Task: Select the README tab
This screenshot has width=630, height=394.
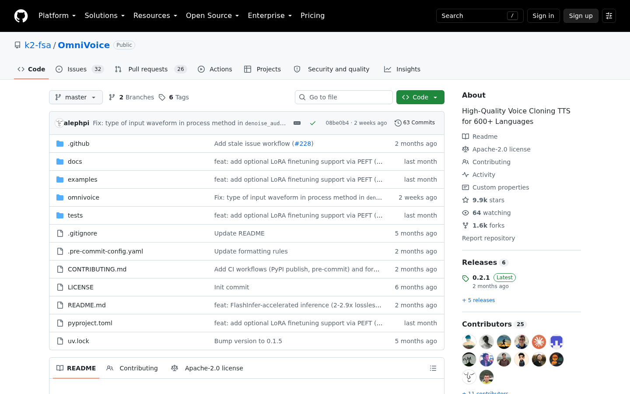Action: (76, 368)
